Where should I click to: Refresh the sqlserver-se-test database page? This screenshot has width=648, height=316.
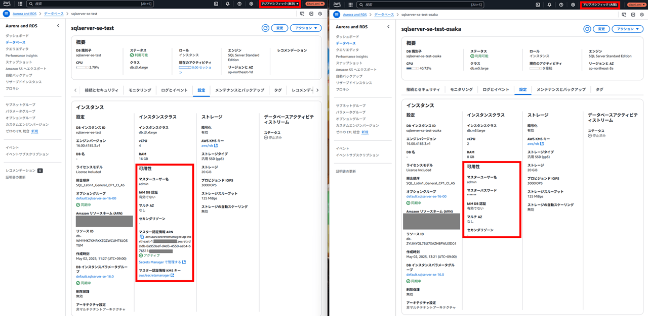[x=265, y=28]
